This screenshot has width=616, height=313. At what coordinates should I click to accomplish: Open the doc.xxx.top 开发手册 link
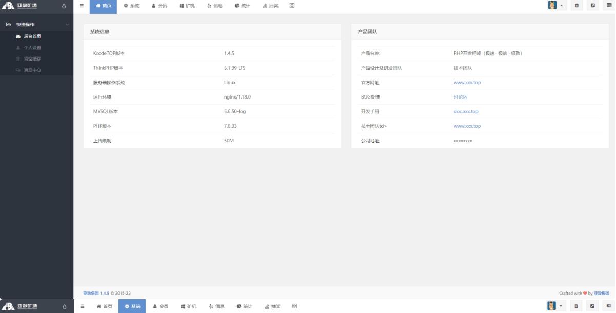pyautogui.click(x=466, y=111)
